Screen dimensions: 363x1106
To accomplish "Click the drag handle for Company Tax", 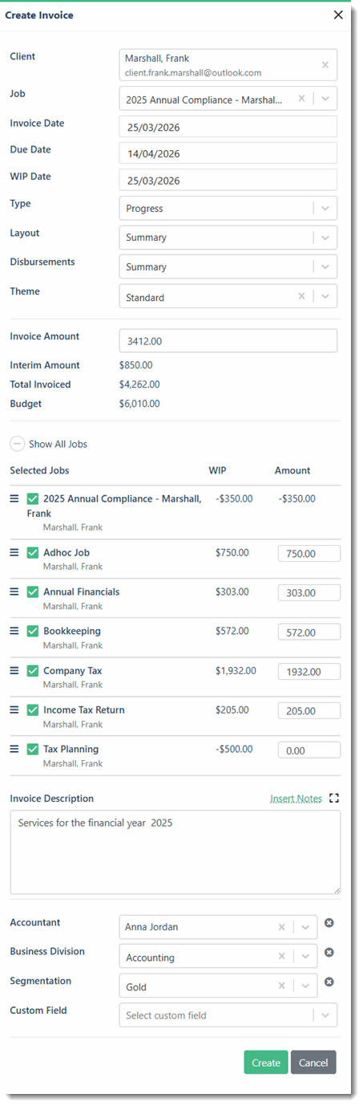I will coord(14,670).
